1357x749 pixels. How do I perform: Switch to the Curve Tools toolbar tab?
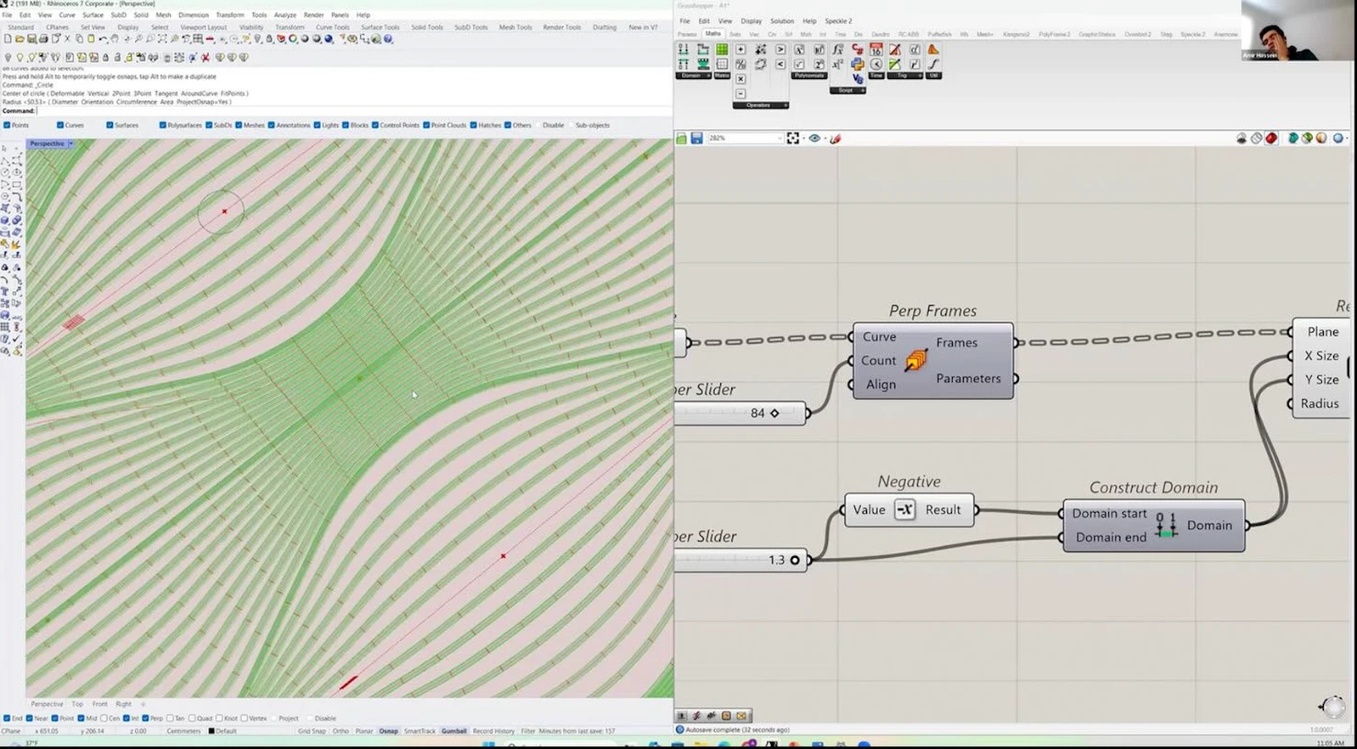click(332, 28)
